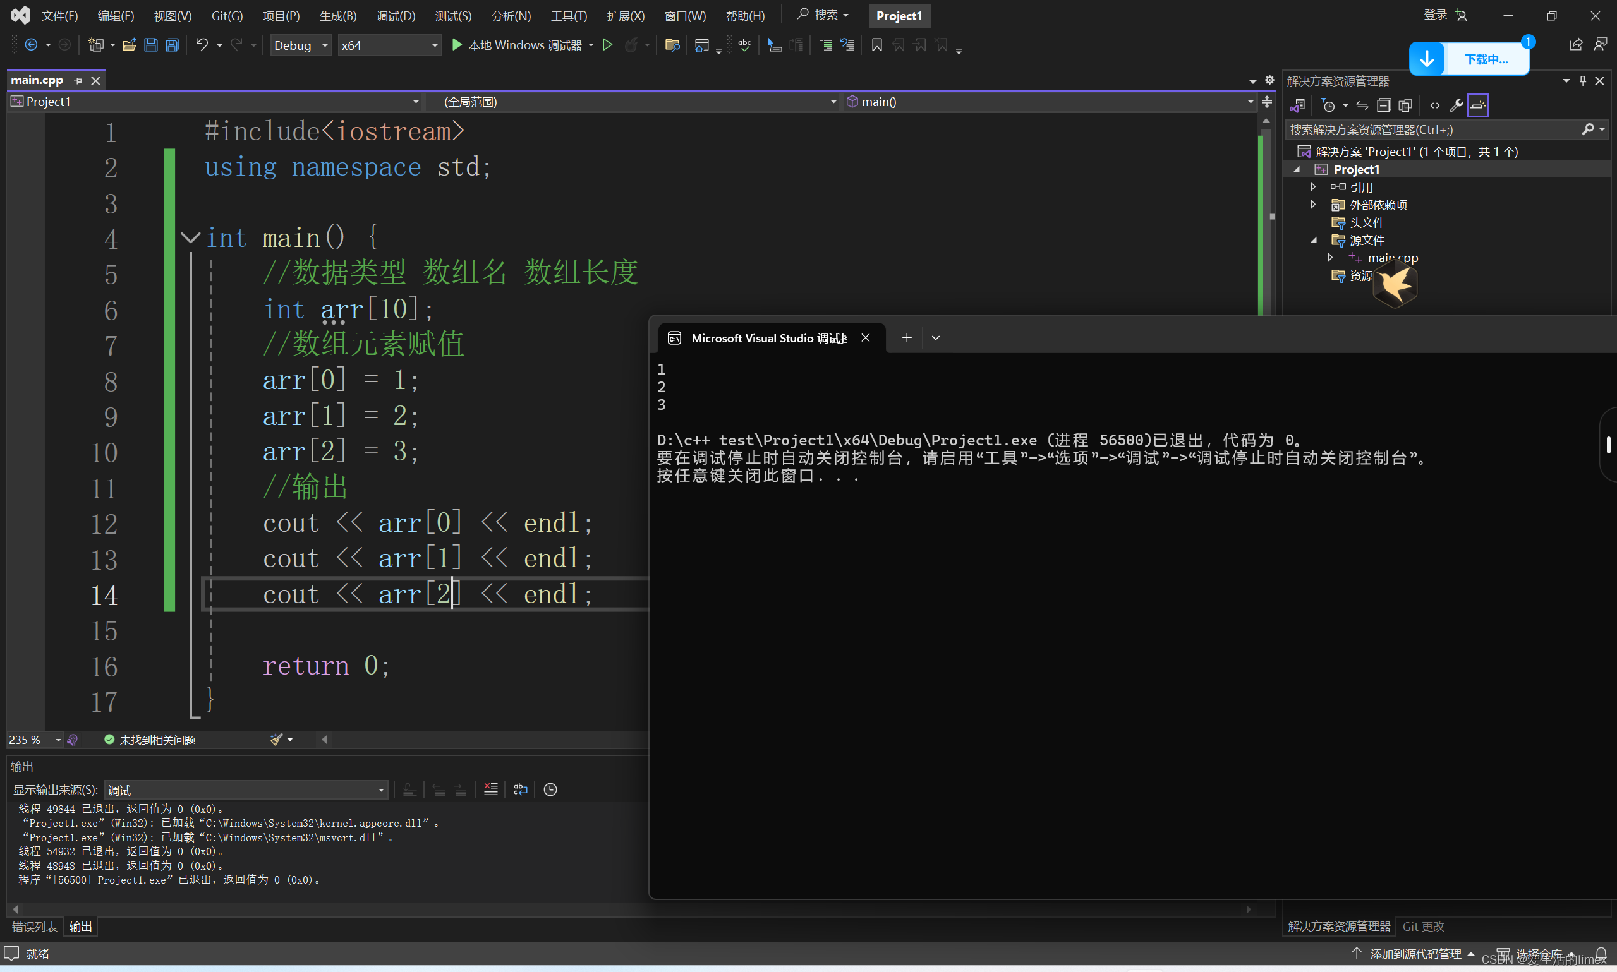Collapse the 源文件 folder node
The image size is (1617, 972).
click(1313, 240)
